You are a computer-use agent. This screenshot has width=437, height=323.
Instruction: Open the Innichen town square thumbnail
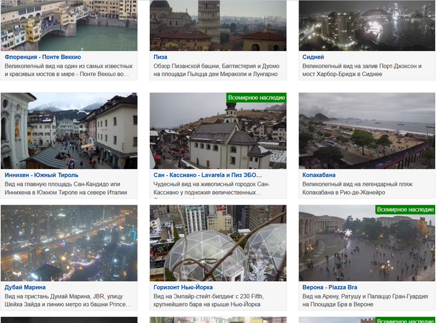[69, 131]
